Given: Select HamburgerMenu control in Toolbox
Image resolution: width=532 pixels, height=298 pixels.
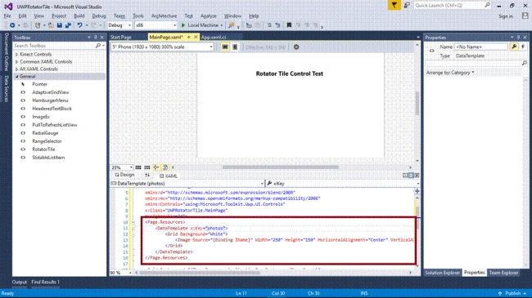Looking at the screenshot, I should tap(50, 100).
